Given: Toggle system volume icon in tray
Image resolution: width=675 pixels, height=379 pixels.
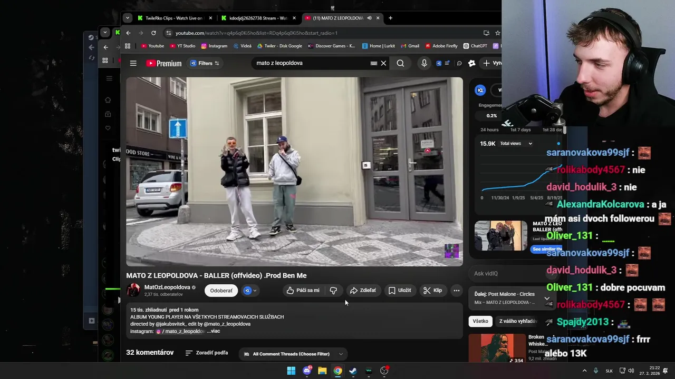Looking at the screenshot, I should pyautogui.click(x=631, y=371).
